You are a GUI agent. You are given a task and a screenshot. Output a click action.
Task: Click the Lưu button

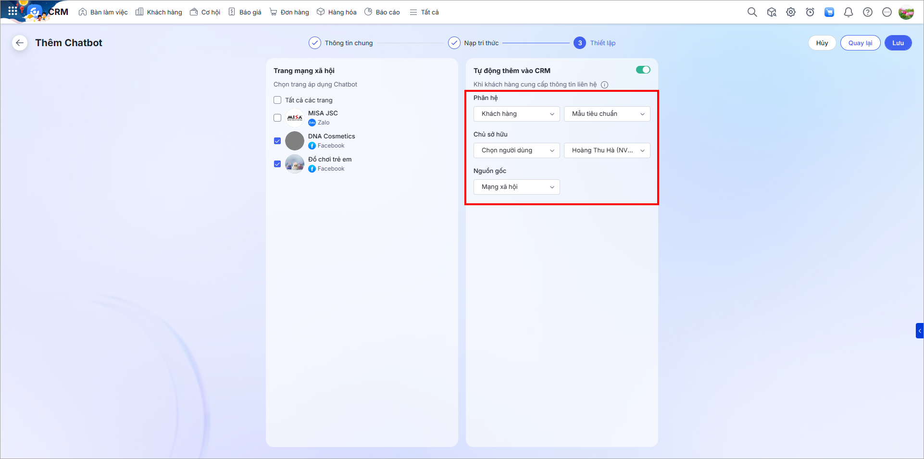click(898, 43)
